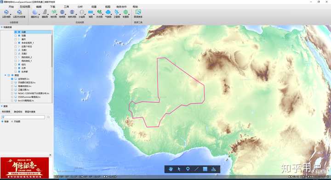Screen dimensions: 331x180
Task: Enable OSMSummer contour layer checkbox
Action: (12, 97)
